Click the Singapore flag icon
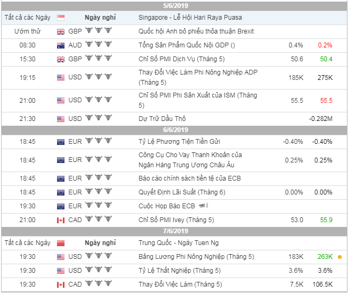The image size is (348, 293). tap(61, 18)
